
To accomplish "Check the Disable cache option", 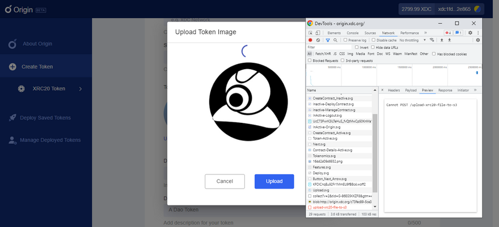I will [374, 40].
